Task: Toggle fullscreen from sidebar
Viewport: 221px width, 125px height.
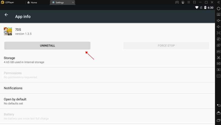Action: click(218, 33)
